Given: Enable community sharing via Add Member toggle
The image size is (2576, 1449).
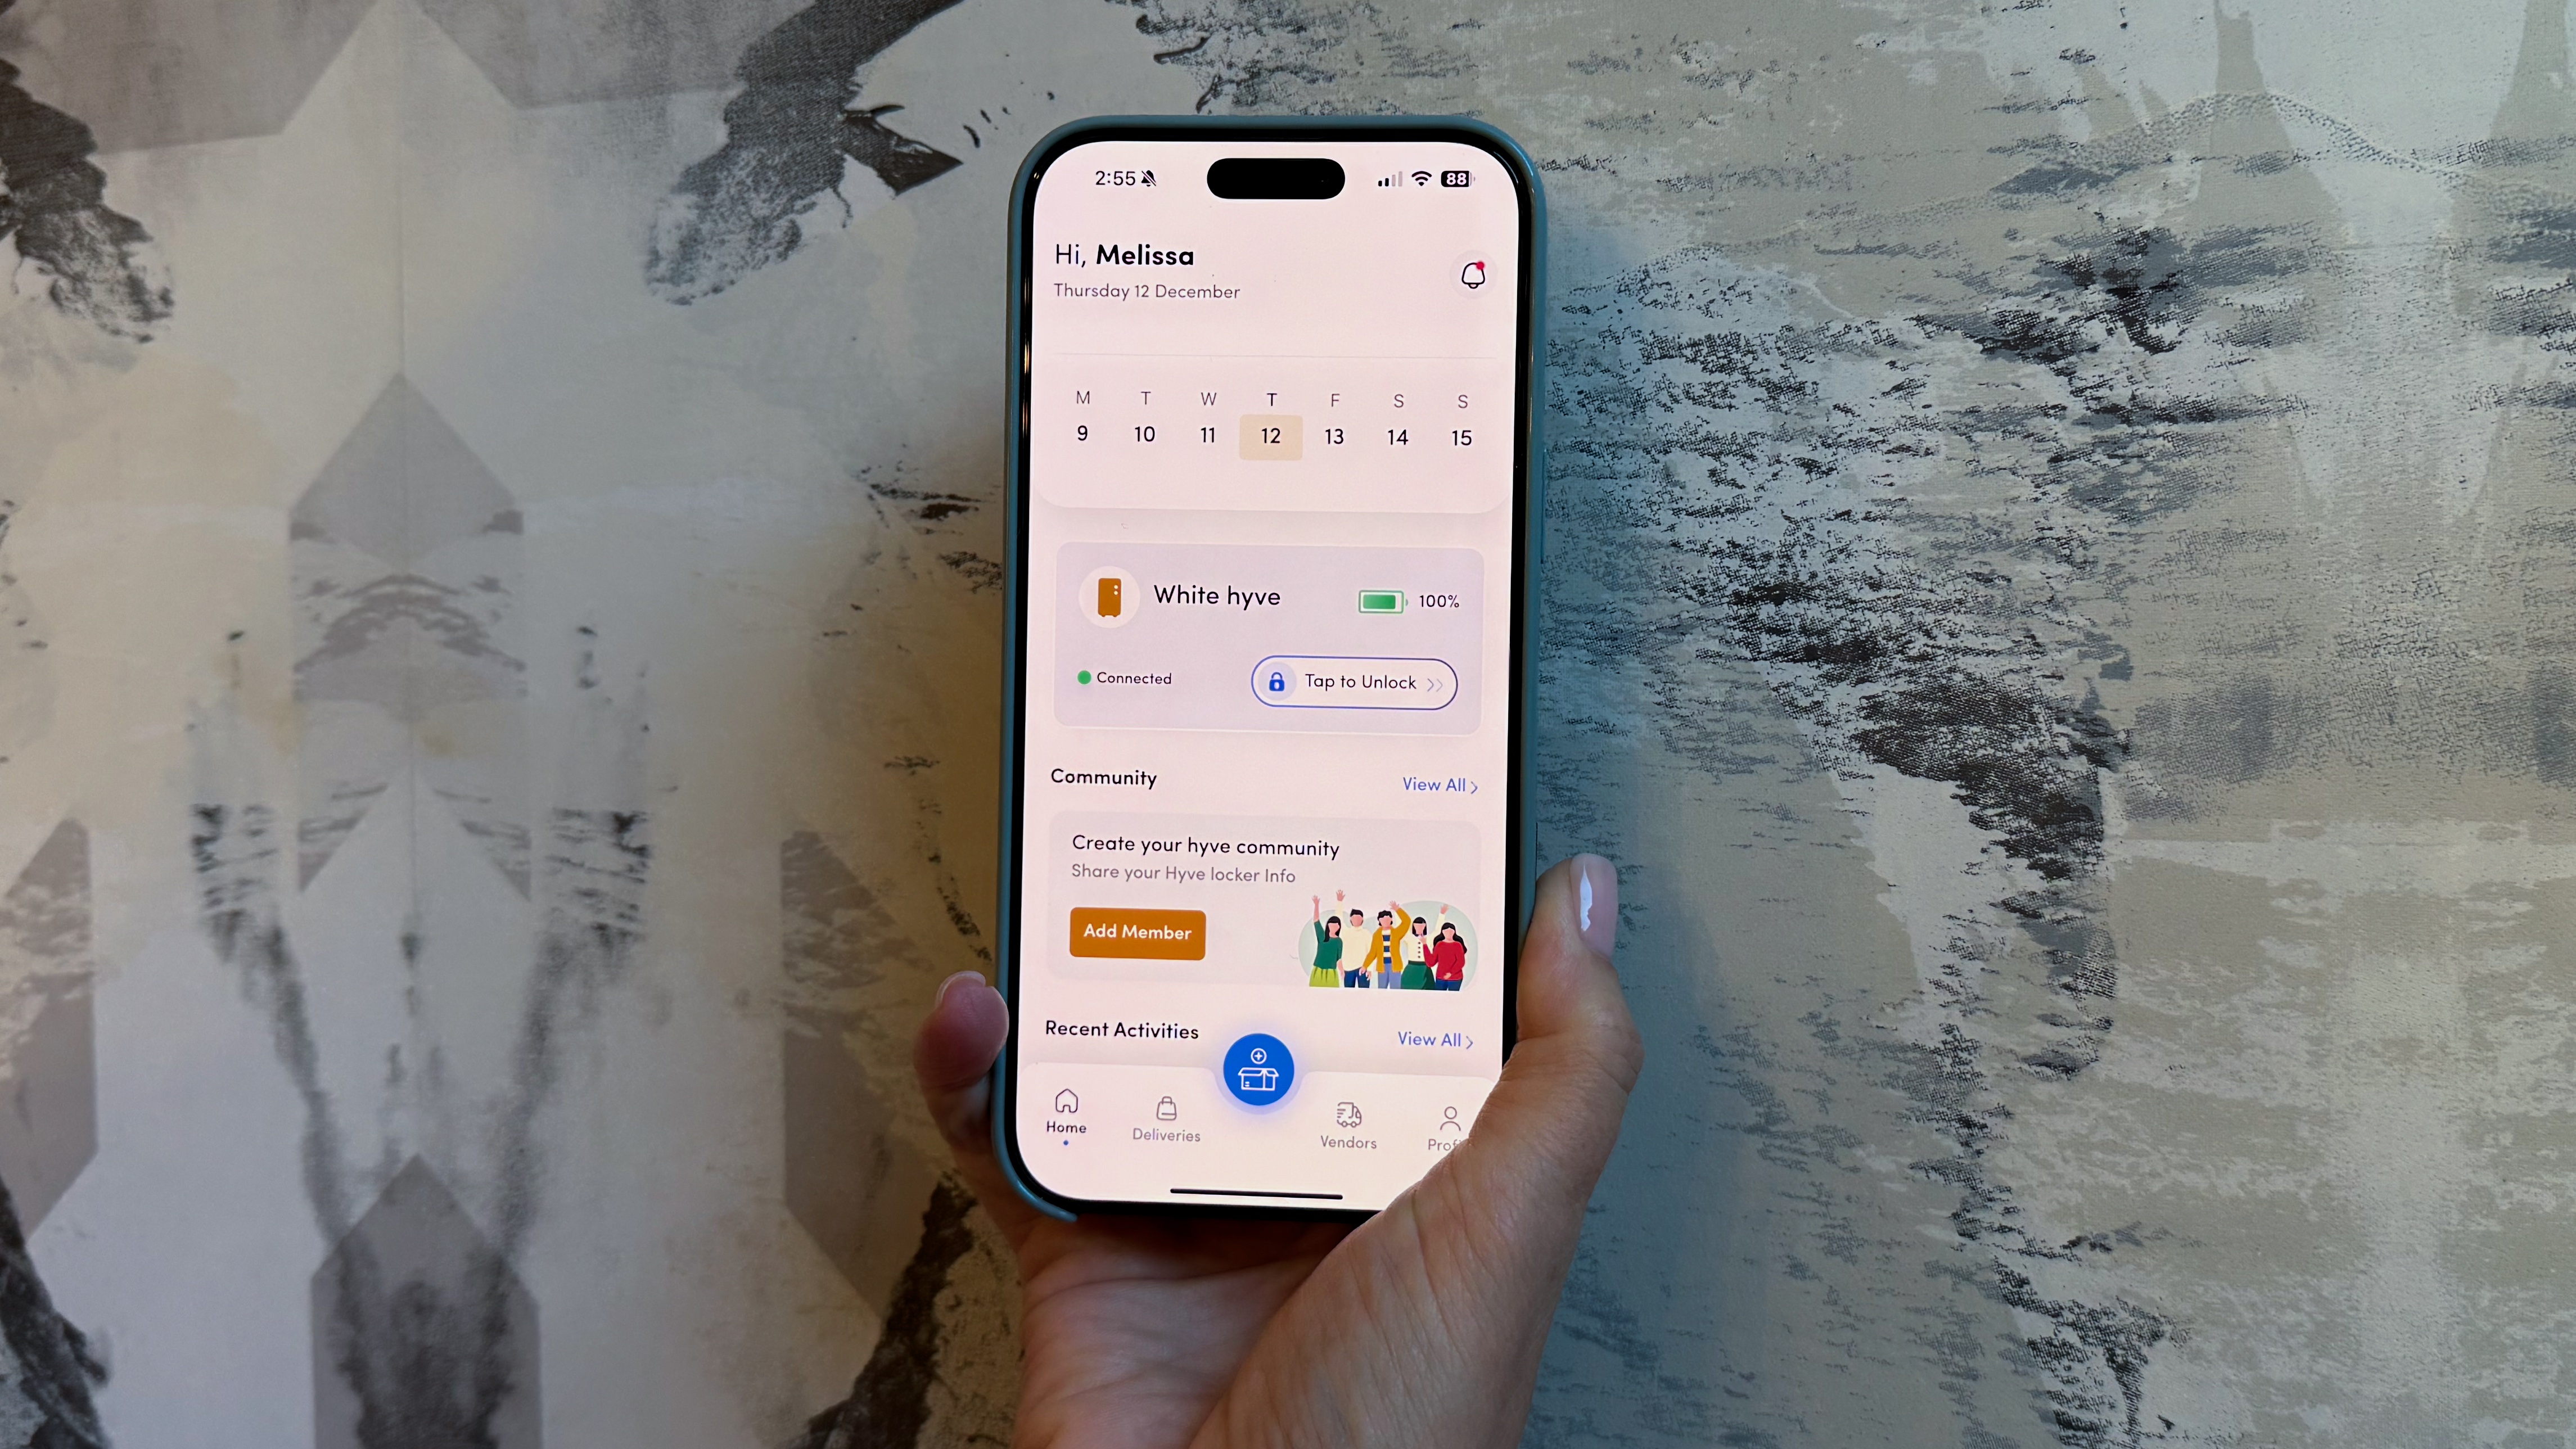Looking at the screenshot, I should [1134, 932].
